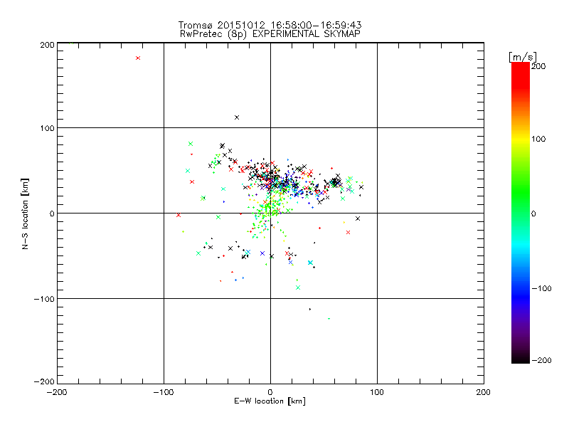Screen dimensions: 569x427
Task: Click the cyan X marker near -90 km south
Action: [298, 288]
